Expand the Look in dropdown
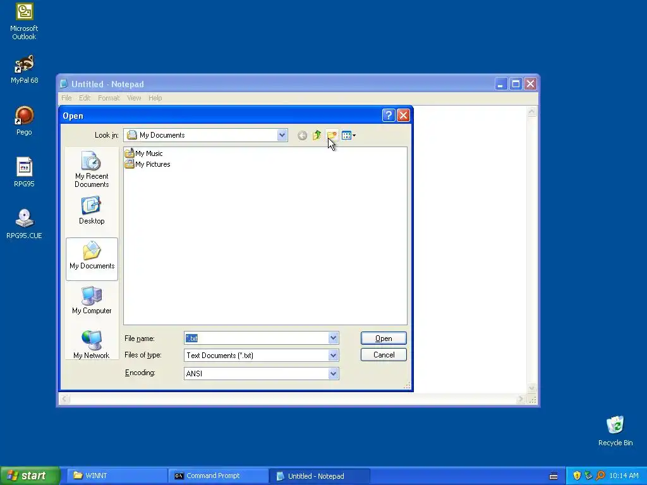The image size is (647, 485). (282, 135)
